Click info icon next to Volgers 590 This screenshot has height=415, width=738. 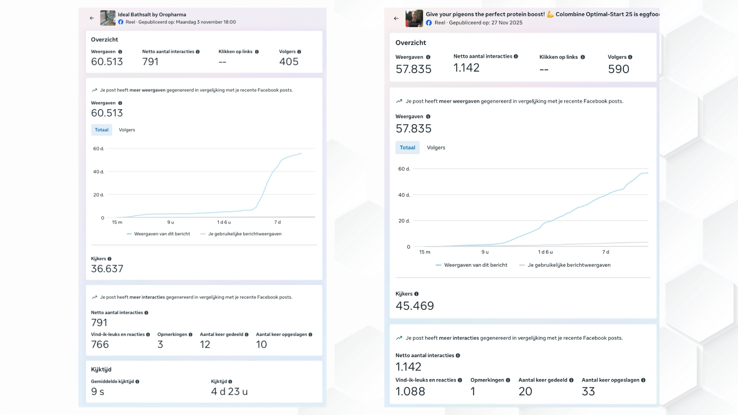point(630,57)
